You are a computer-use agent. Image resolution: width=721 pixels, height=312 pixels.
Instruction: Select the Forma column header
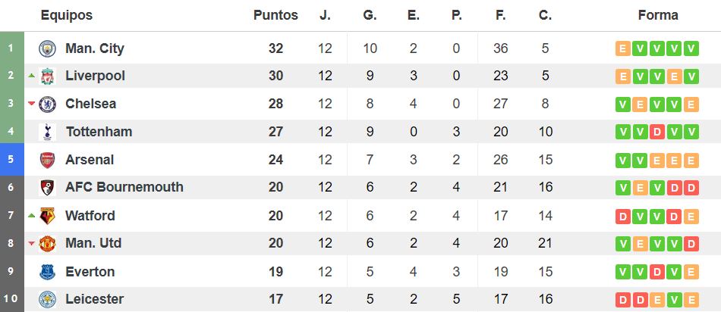pos(658,15)
